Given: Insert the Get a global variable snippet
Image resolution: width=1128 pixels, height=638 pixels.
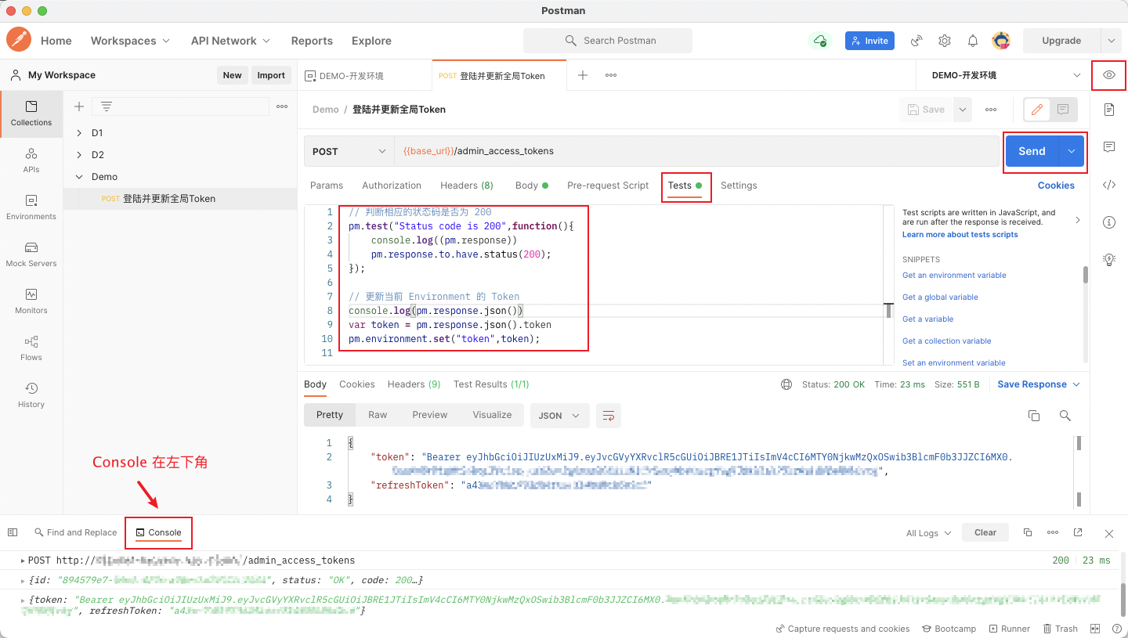Looking at the screenshot, I should pos(940,297).
